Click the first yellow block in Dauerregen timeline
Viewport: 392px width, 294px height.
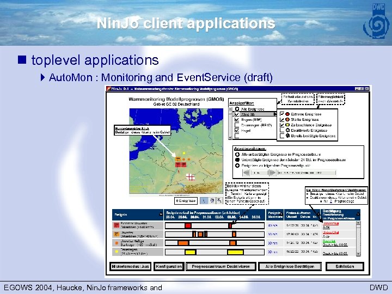pos(191,252)
